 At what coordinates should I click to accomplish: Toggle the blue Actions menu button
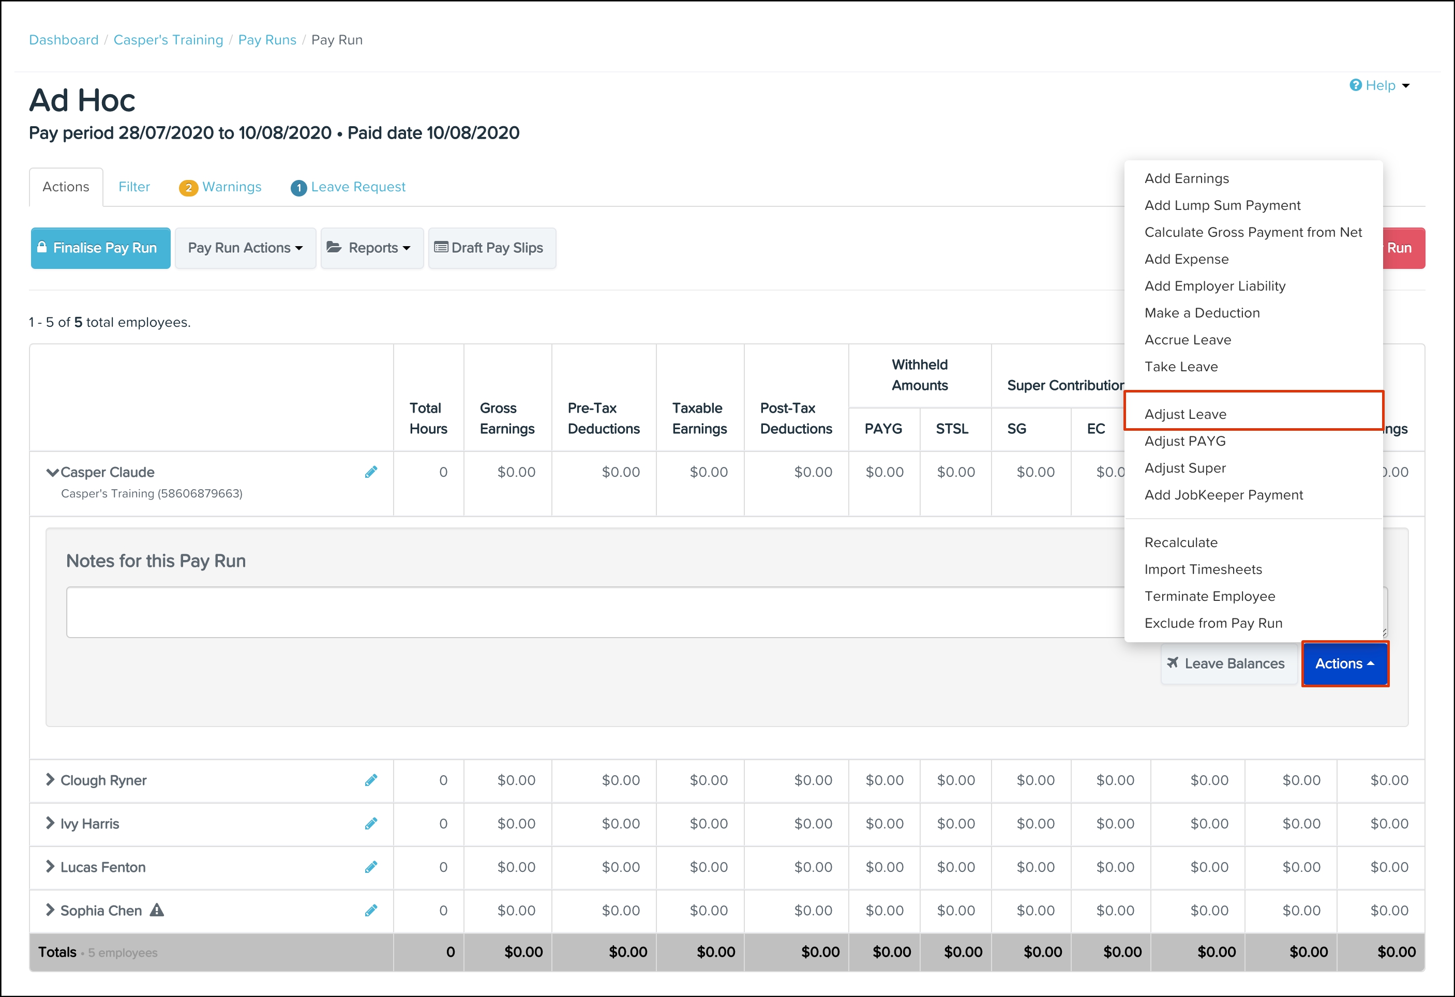click(1344, 663)
